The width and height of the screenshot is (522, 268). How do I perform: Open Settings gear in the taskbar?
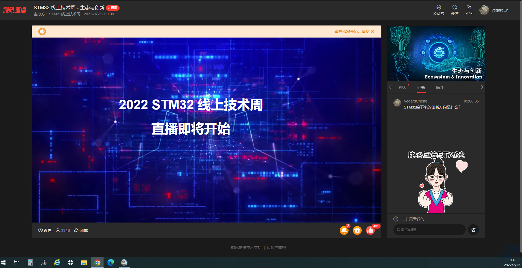coord(71,263)
